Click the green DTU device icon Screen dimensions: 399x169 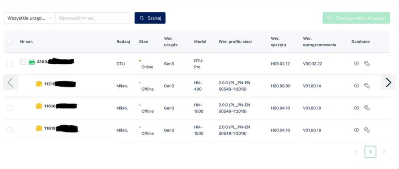pyautogui.click(x=32, y=62)
